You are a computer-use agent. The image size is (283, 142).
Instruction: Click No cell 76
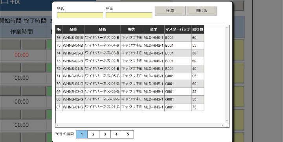pos(59,38)
